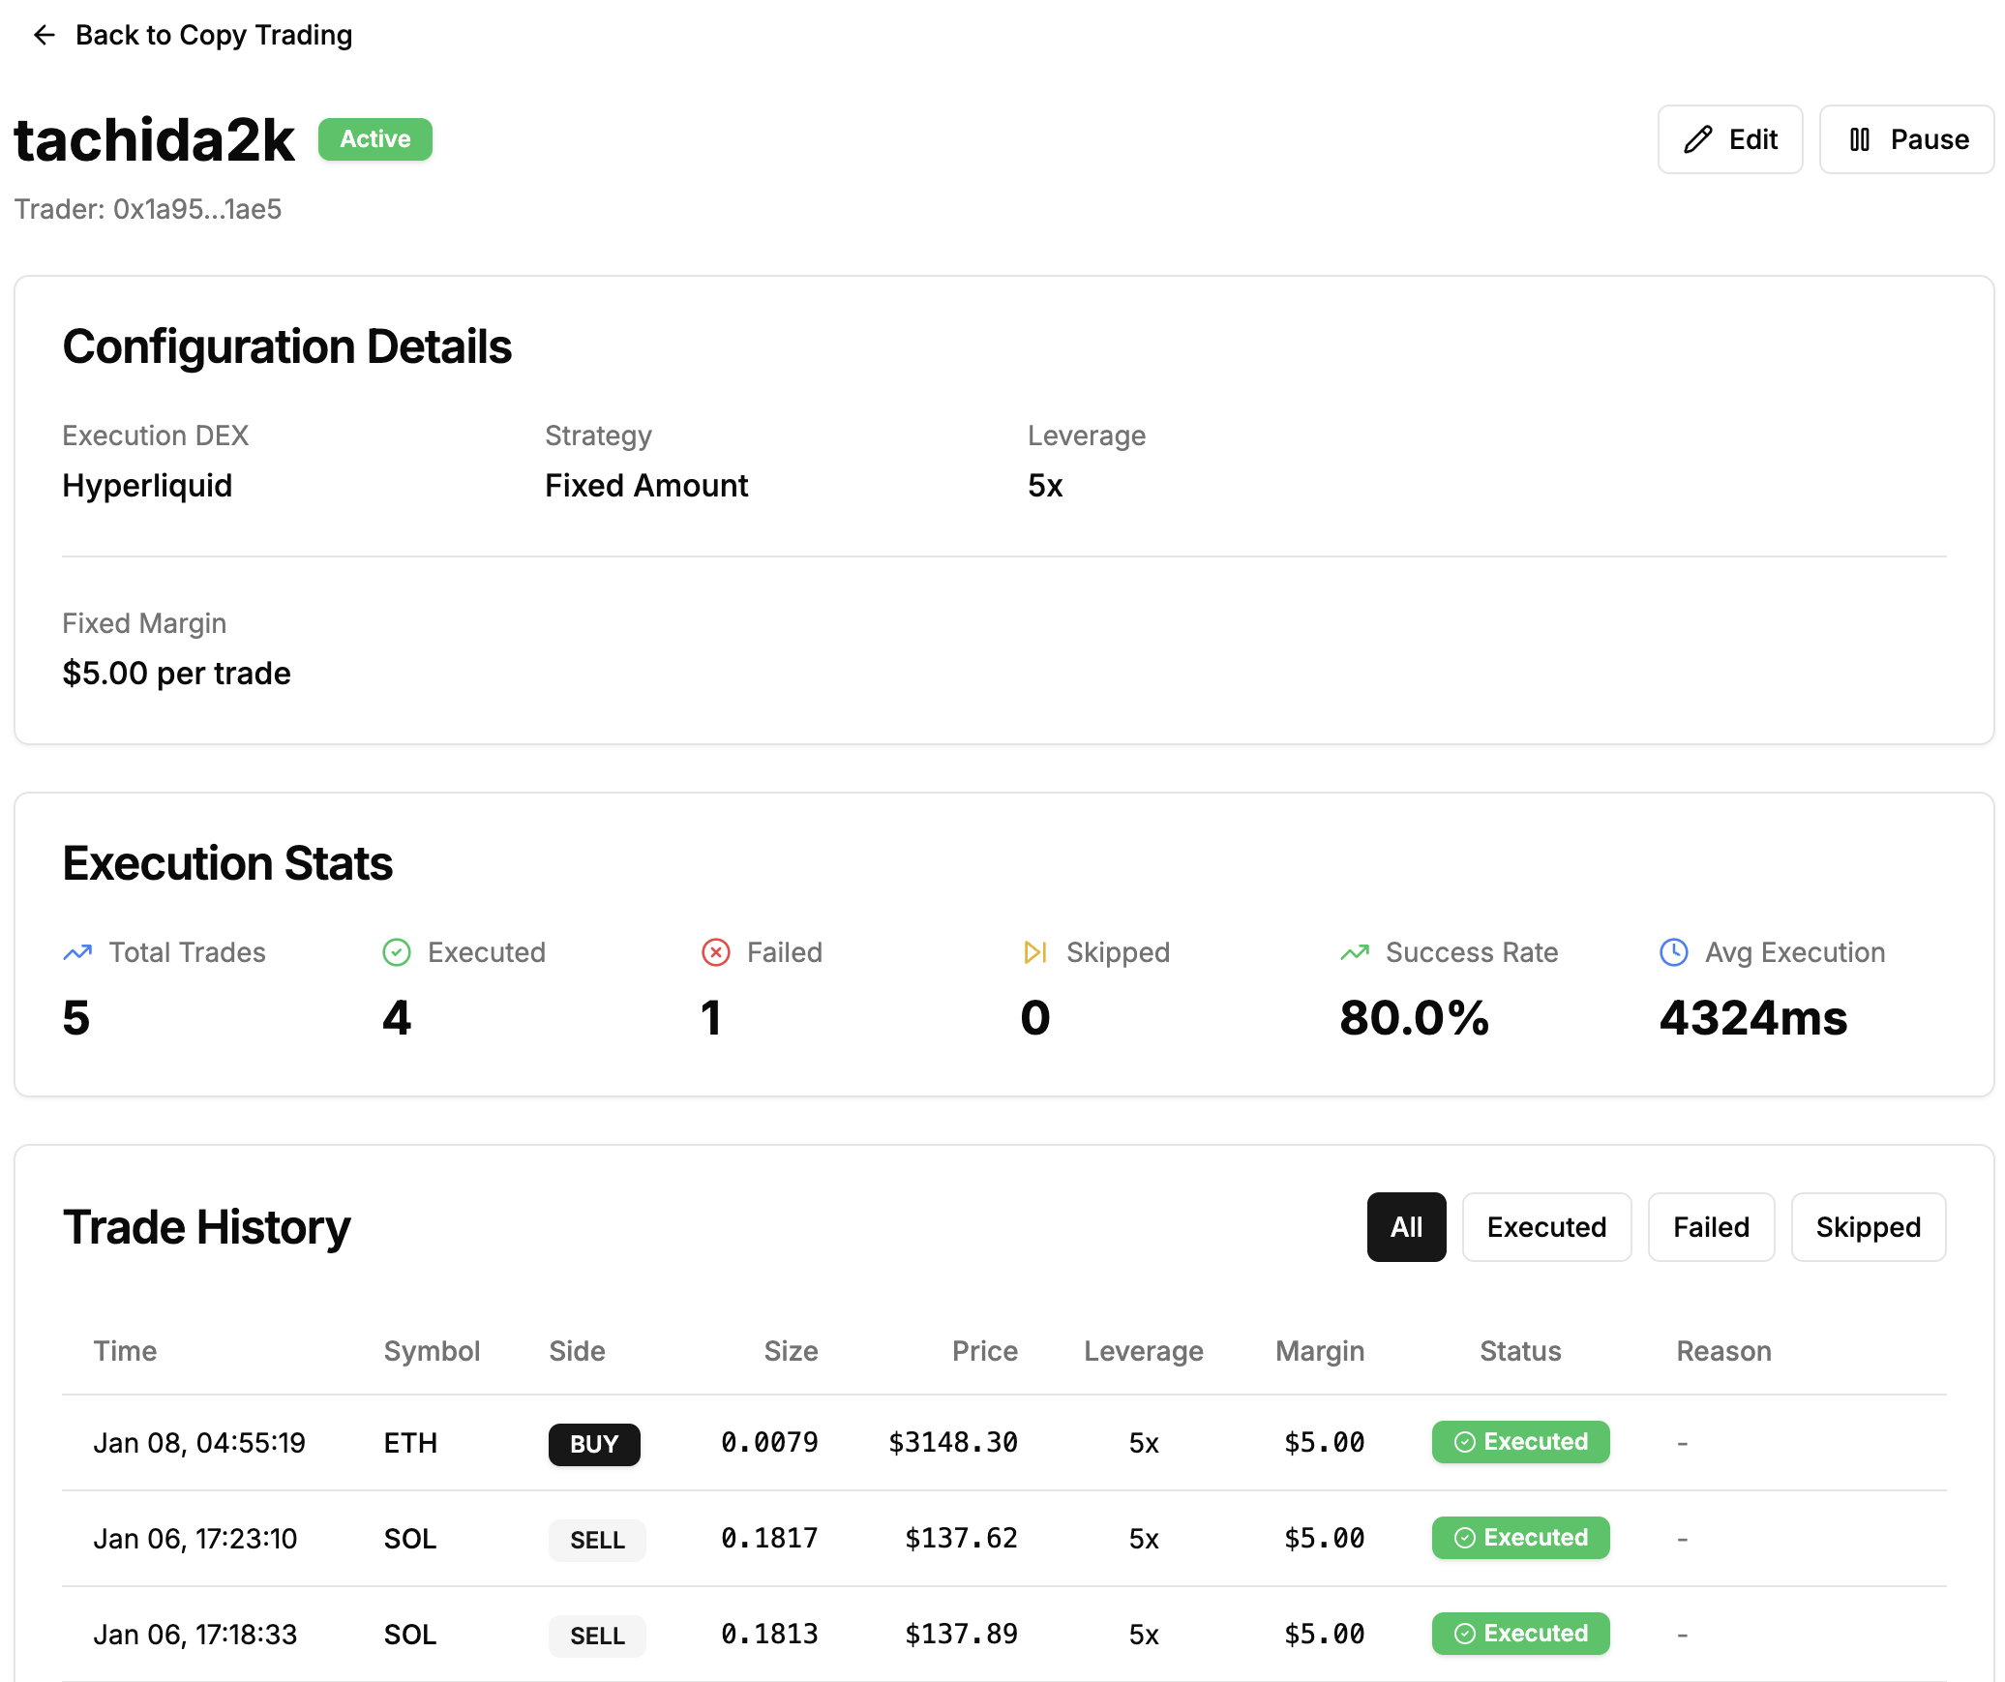
Task: Click the green Active status badge
Action: 374,139
